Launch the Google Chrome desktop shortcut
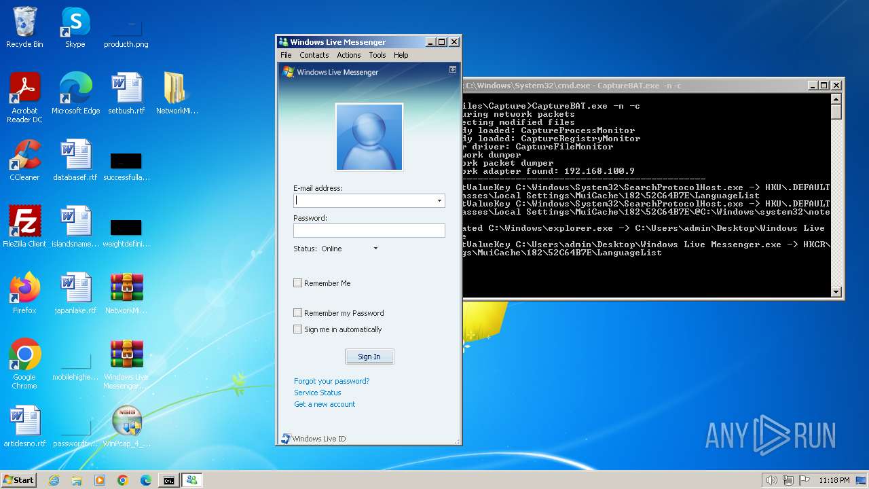This screenshot has width=869, height=489. tap(24, 364)
